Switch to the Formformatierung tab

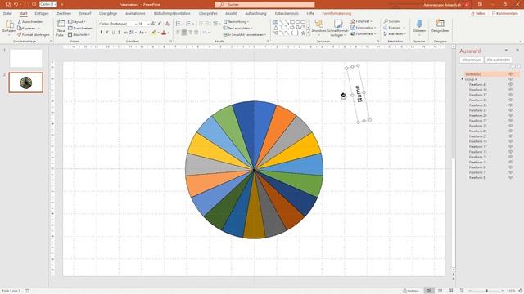[337, 14]
